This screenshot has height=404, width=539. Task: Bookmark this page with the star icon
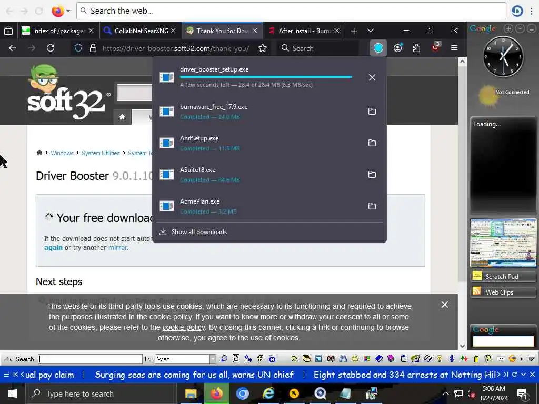click(x=263, y=48)
